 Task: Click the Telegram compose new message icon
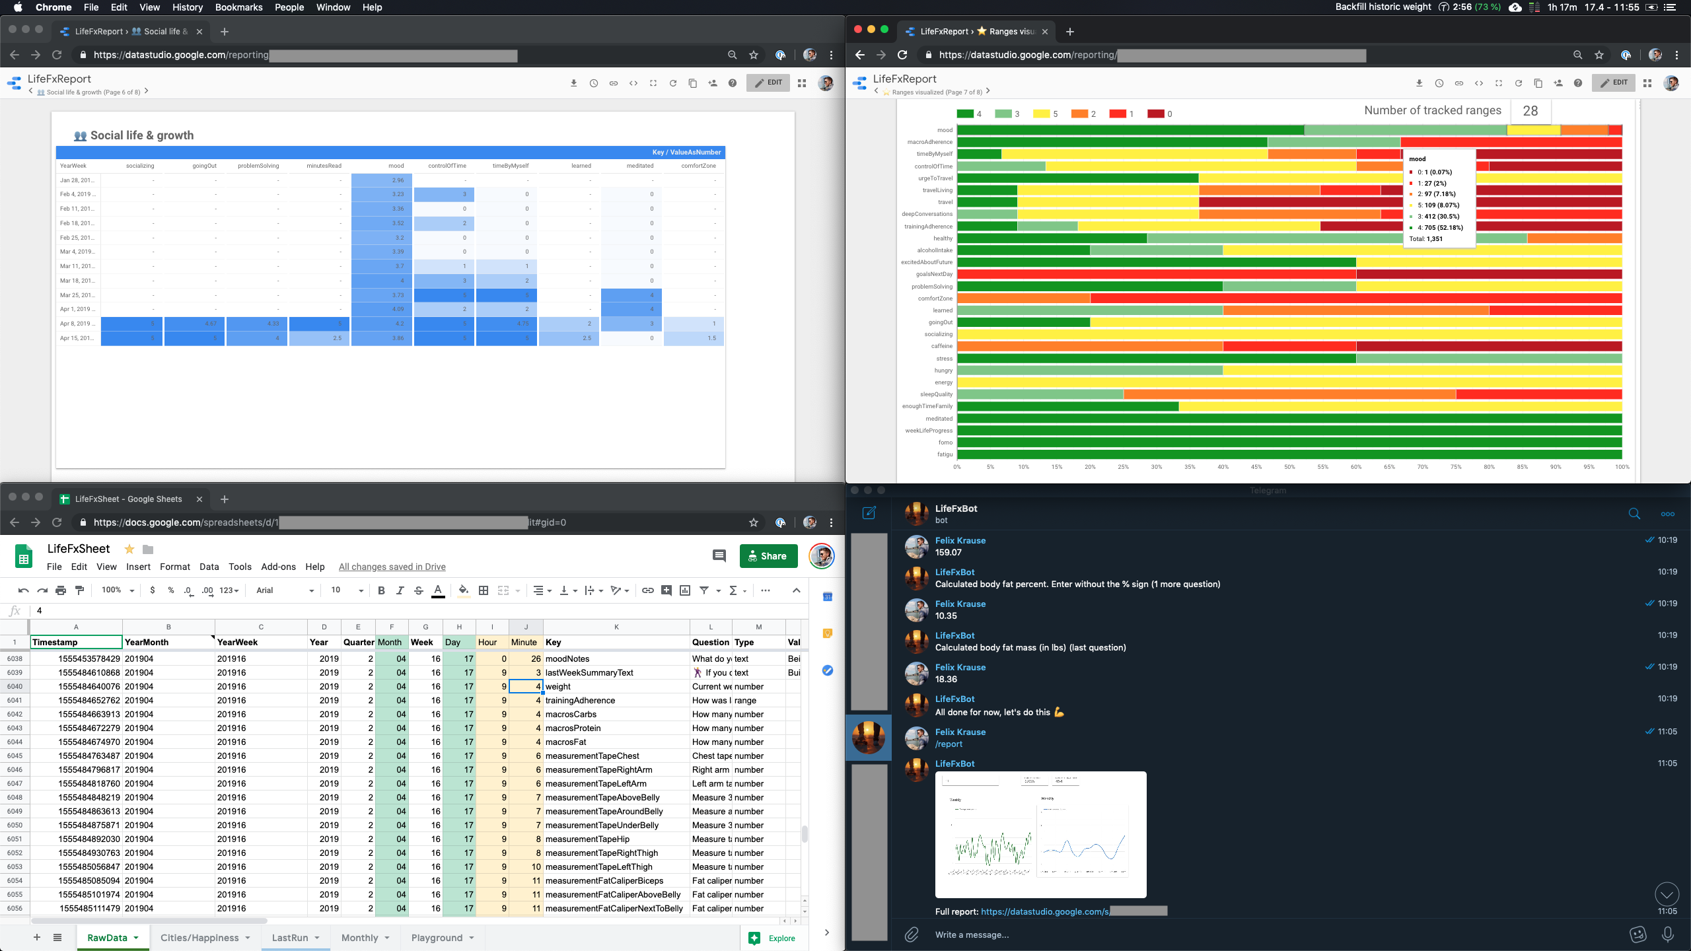[x=869, y=513]
